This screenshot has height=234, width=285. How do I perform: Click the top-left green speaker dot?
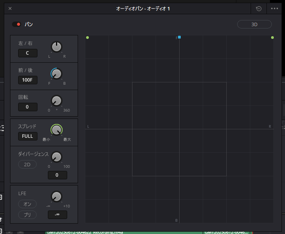[88, 37]
